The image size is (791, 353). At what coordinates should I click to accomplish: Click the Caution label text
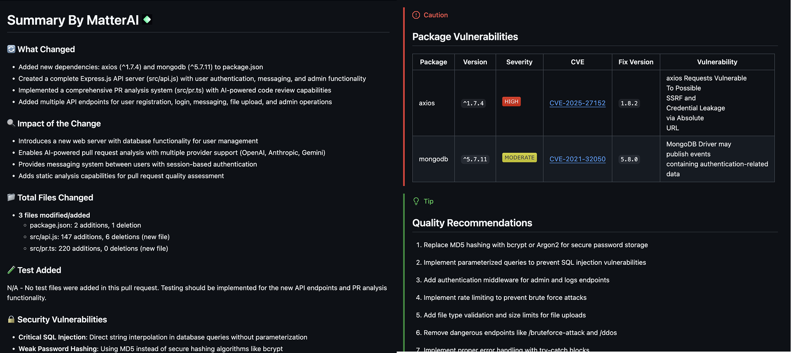click(x=436, y=15)
